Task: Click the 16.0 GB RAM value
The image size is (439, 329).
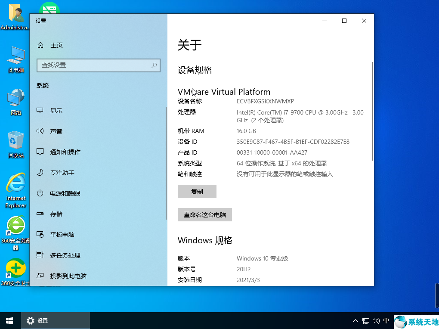Action: tap(246, 131)
